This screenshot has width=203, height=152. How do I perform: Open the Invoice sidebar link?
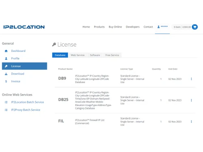click(x=16, y=81)
